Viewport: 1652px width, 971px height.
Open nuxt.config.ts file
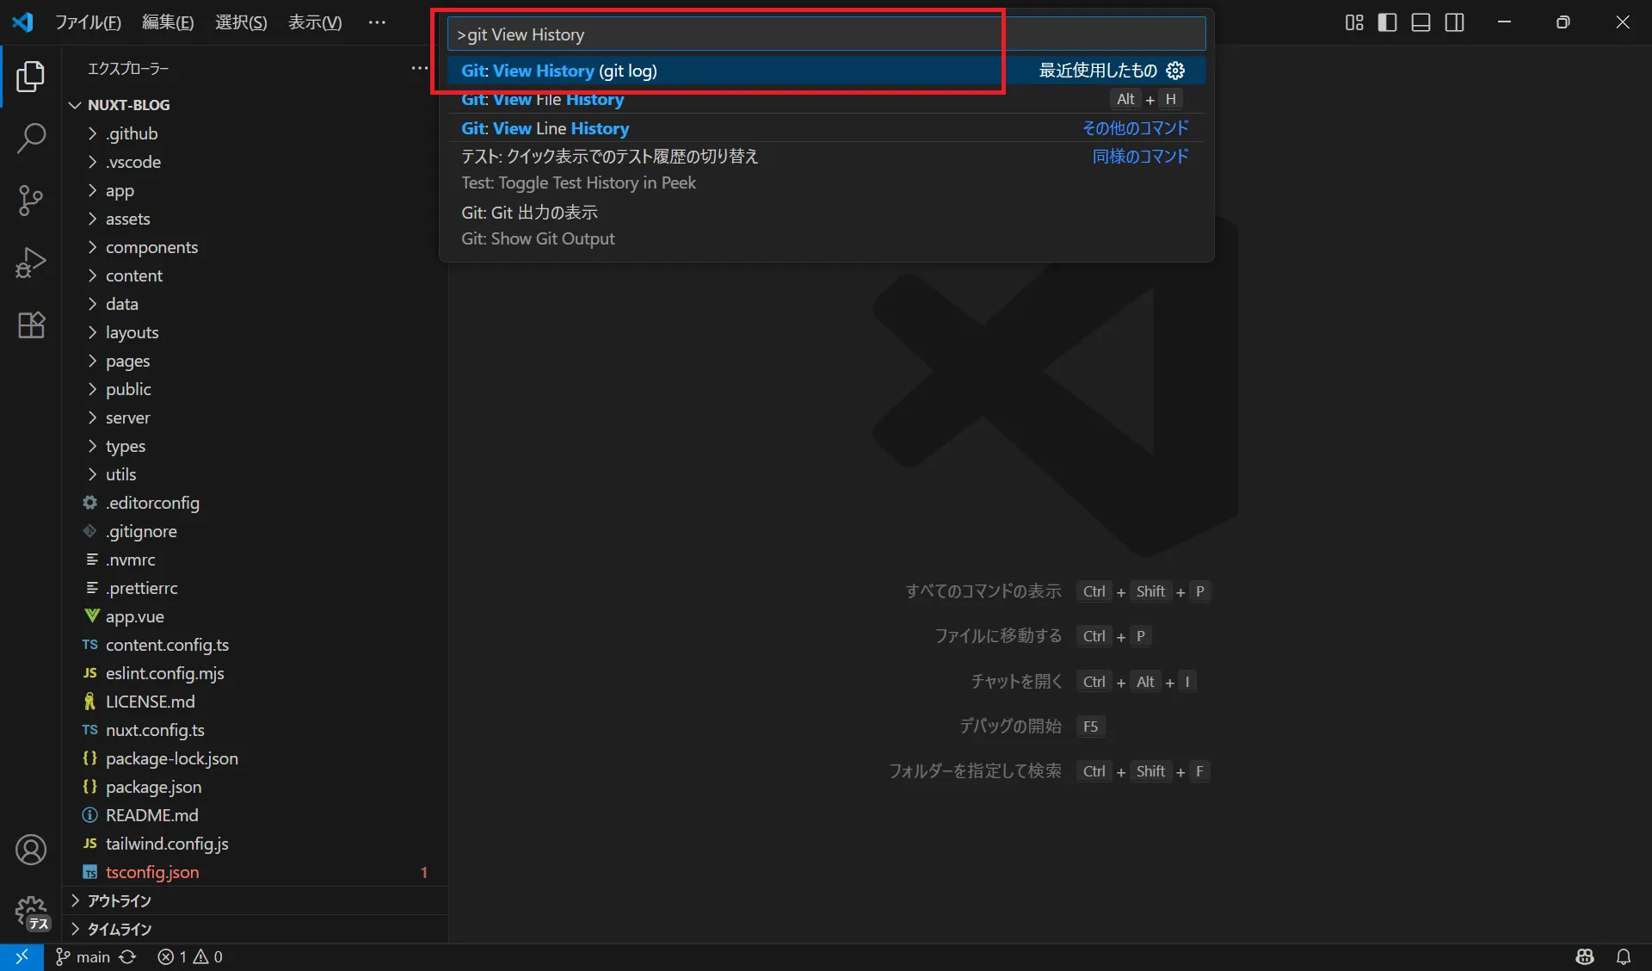click(255, 730)
